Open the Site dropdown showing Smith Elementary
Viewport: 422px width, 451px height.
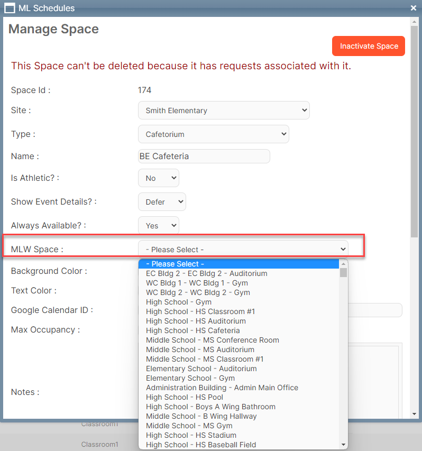tap(224, 111)
